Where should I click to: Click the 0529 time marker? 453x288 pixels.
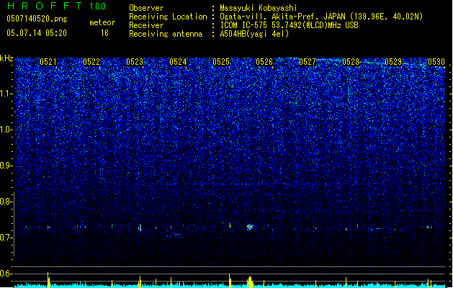pos(393,62)
